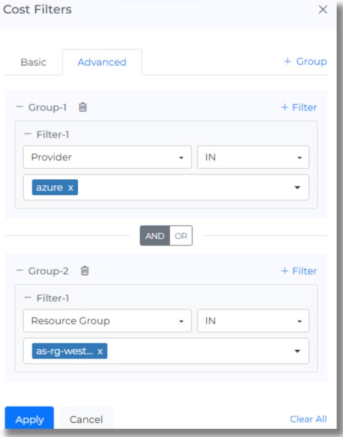This screenshot has width=343, height=437.
Task: Open the Provider field dropdown
Action: click(x=107, y=157)
